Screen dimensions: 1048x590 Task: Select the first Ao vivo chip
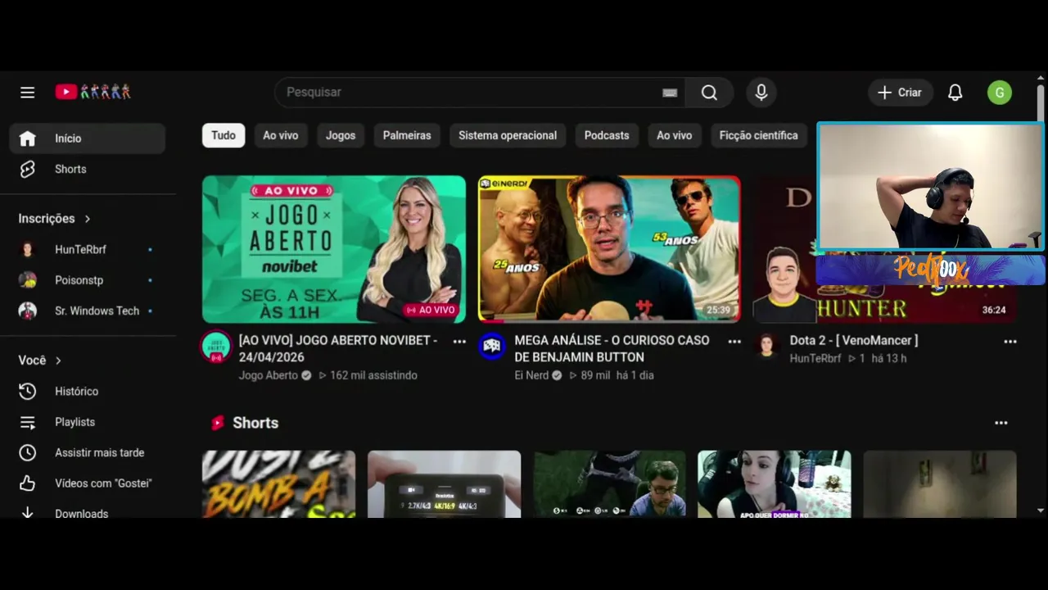point(280,135)
